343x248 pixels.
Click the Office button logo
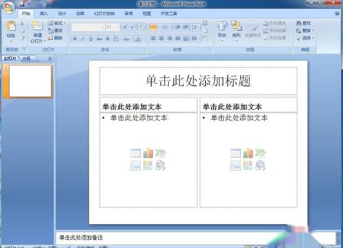coord(9,8)
